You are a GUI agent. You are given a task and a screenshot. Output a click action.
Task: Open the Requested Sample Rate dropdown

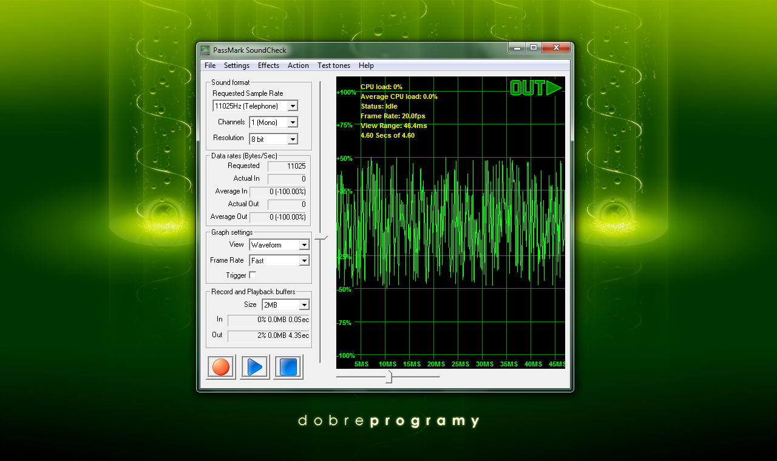[x=293, y=106]
